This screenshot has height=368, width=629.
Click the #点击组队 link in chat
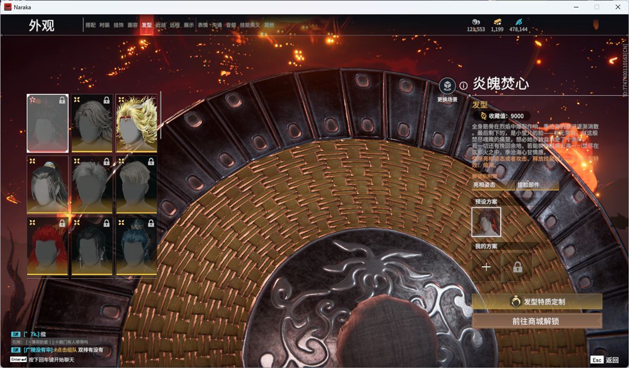(x=64, y=350)
